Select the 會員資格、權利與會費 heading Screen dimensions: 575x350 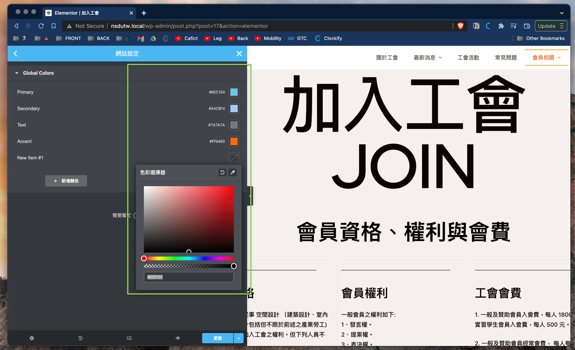click(404, 232)
